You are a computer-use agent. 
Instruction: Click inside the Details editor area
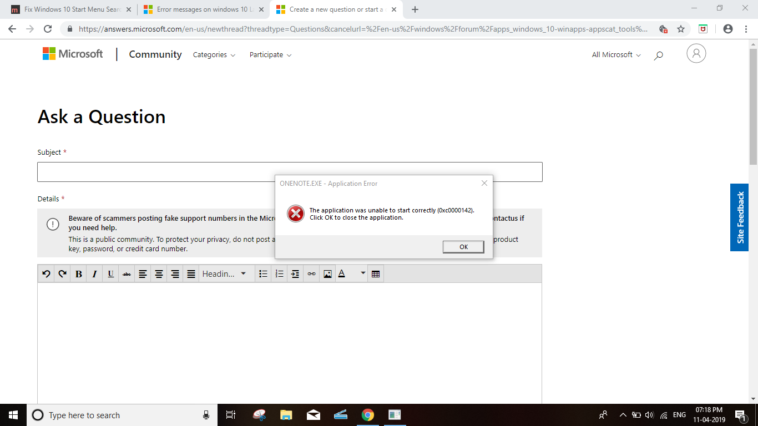[290, 343]
